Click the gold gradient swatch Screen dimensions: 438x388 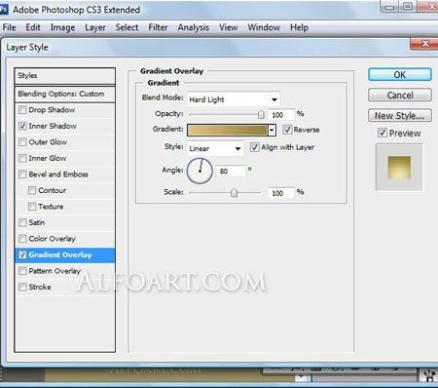(228, 131)
